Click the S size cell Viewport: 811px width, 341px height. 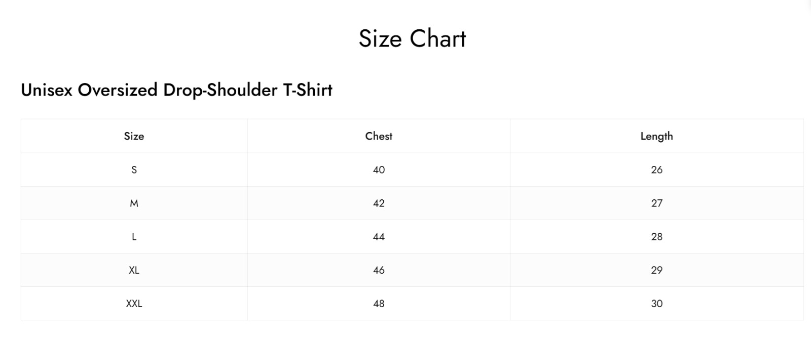(134, 170)
